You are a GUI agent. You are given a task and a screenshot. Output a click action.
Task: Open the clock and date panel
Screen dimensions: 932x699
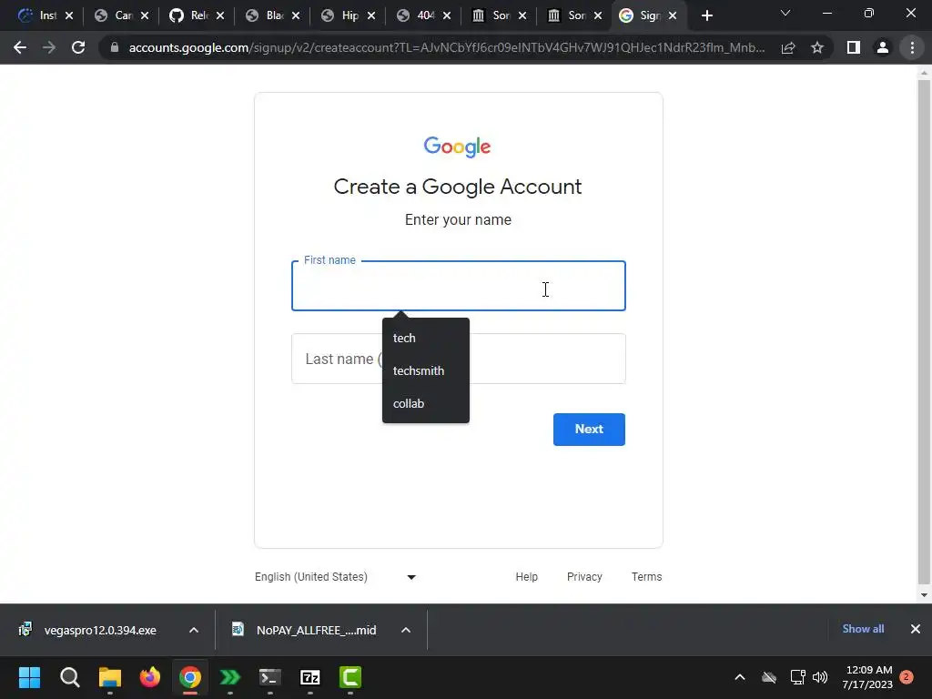coord(867,677)
